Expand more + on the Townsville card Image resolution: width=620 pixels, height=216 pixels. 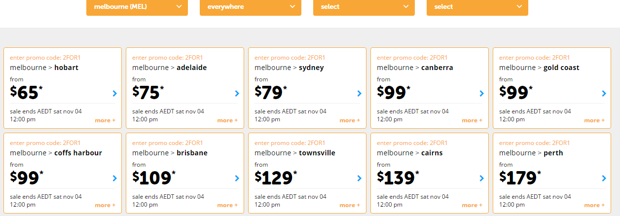(350, 205)
